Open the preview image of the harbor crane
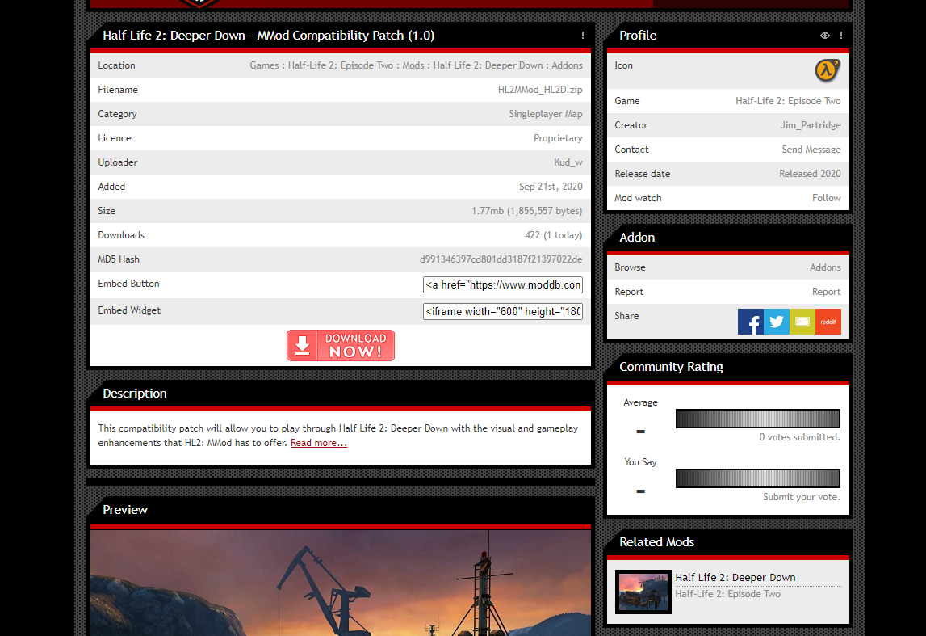 [341, 583]
